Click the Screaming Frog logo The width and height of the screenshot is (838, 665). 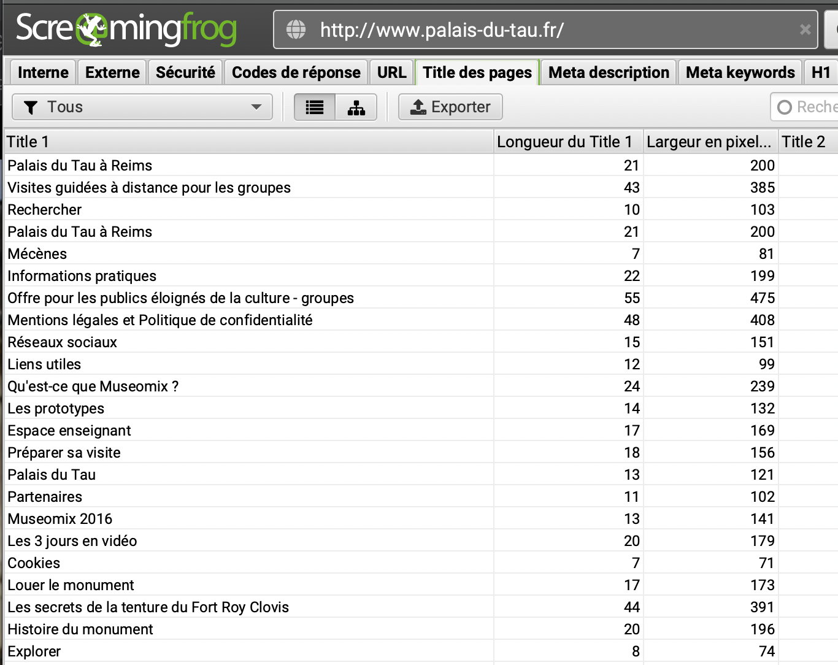click(126, 29)
